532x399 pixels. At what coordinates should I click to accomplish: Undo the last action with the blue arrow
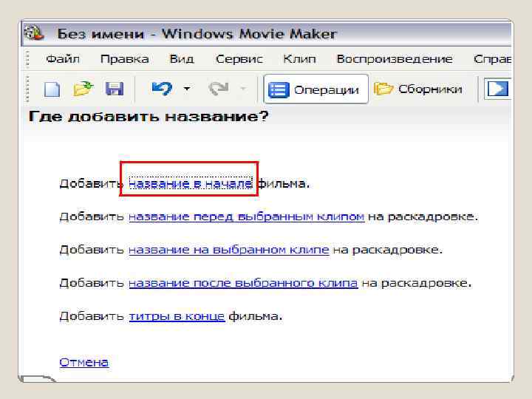click(162, 89)
